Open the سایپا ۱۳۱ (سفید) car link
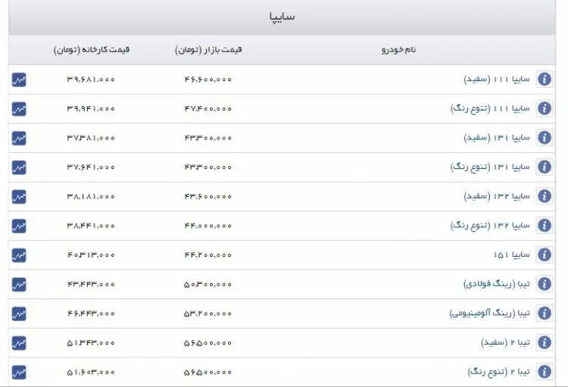 tap(497, 138)
